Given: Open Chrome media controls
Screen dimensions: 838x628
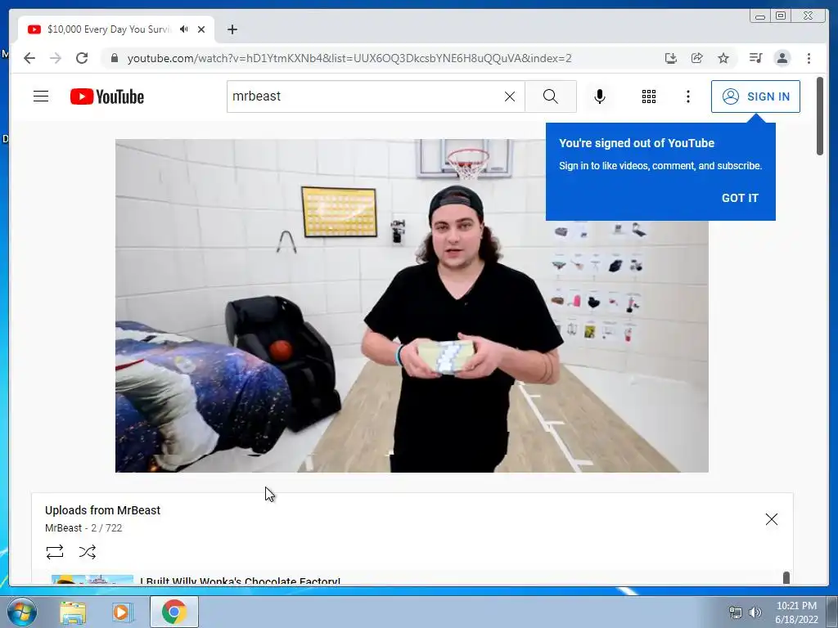Looking at the screenshot, I should click(755, 58).
